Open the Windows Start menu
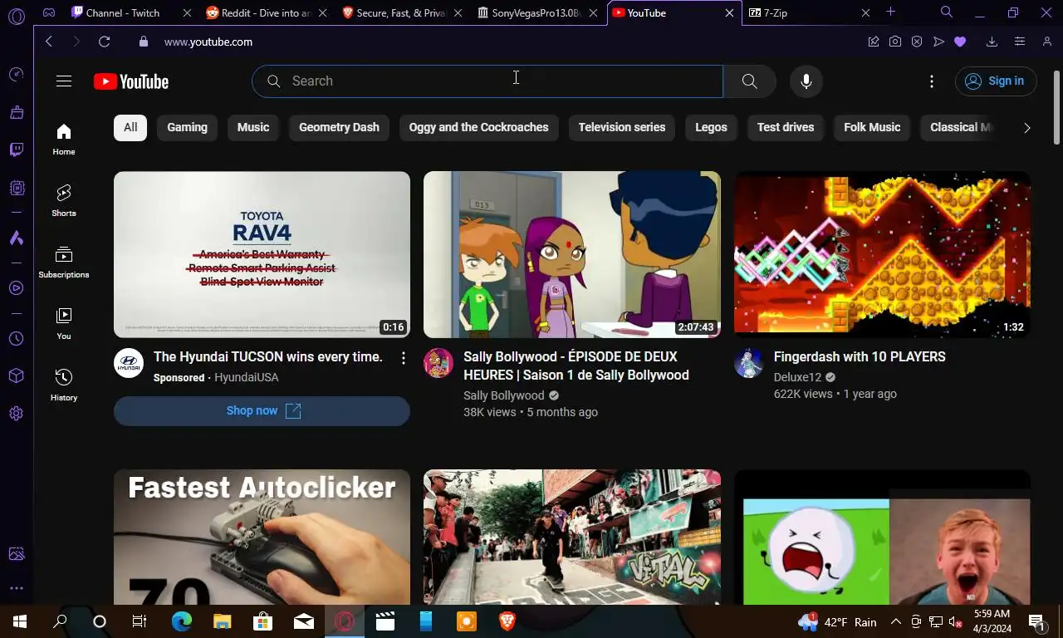 pyautogui.click(x=20, y=621)
